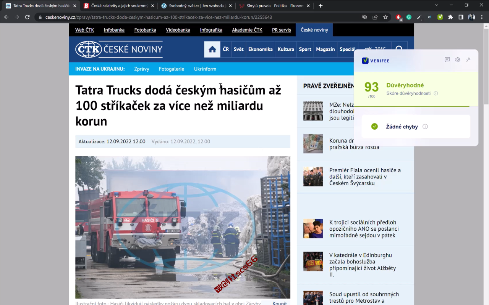The height and width of the screenshot is (305, 489).
Task: Open the Edinburgh cathedral thumbnail
Action: (313, 262)
